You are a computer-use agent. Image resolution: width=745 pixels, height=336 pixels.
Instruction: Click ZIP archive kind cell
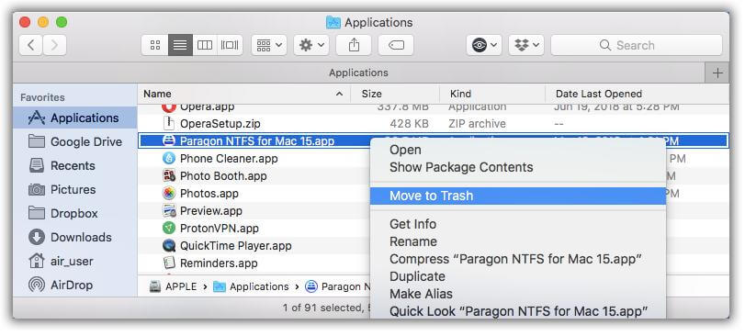[x=477, y=124]
